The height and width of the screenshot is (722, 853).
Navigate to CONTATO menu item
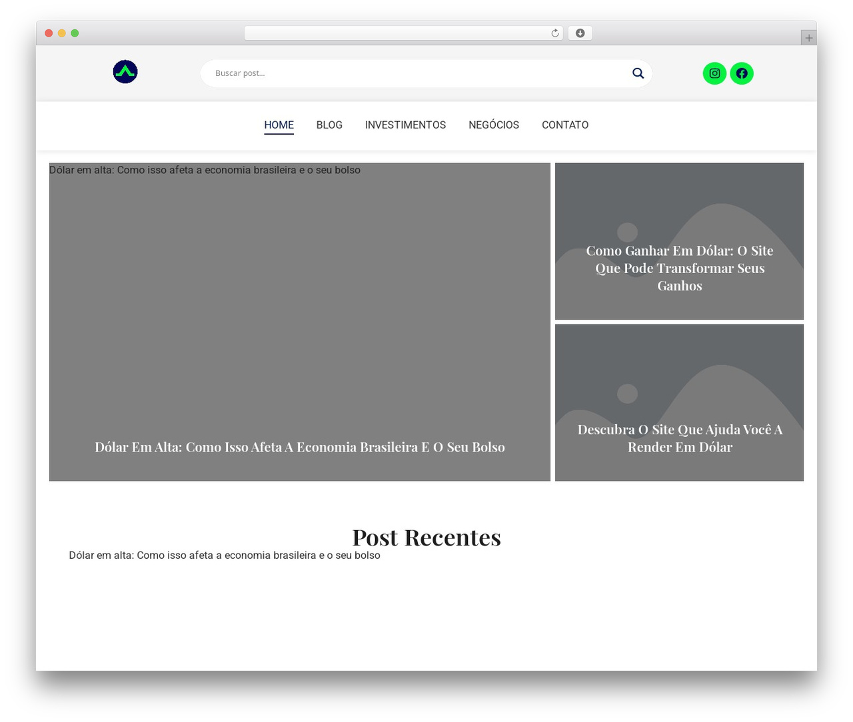pos(565,125)
